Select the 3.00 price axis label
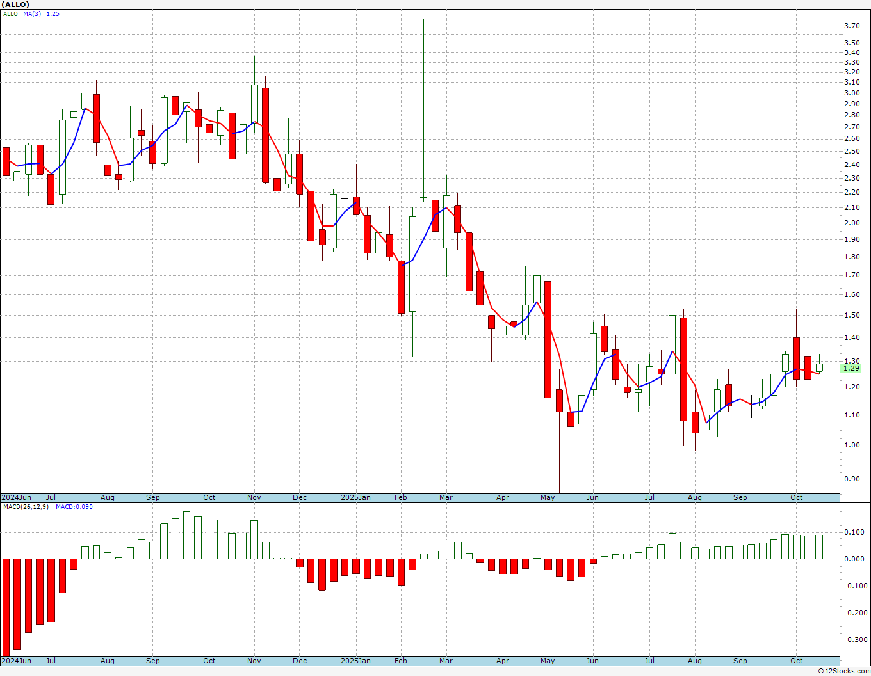 [852, 93]
